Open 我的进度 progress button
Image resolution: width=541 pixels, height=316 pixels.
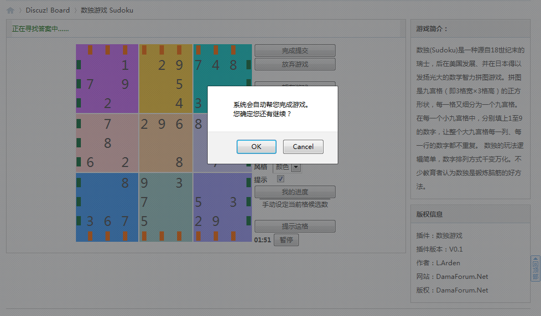[295, 192]
